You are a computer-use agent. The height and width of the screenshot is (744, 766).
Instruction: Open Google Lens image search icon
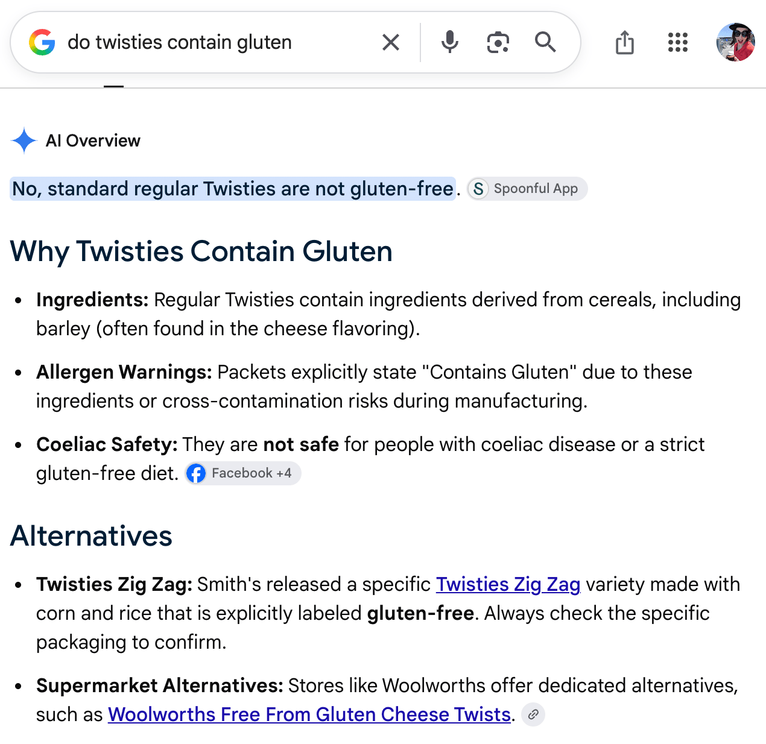[x=498, y=42]
